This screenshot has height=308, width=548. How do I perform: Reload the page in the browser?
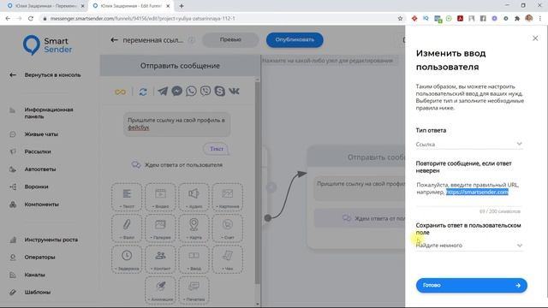[x=31, y=19]
